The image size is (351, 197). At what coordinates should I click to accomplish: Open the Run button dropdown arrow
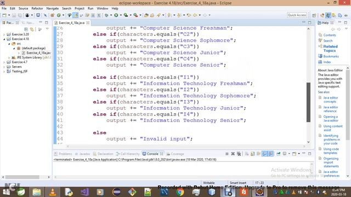[x=121, y=15]
